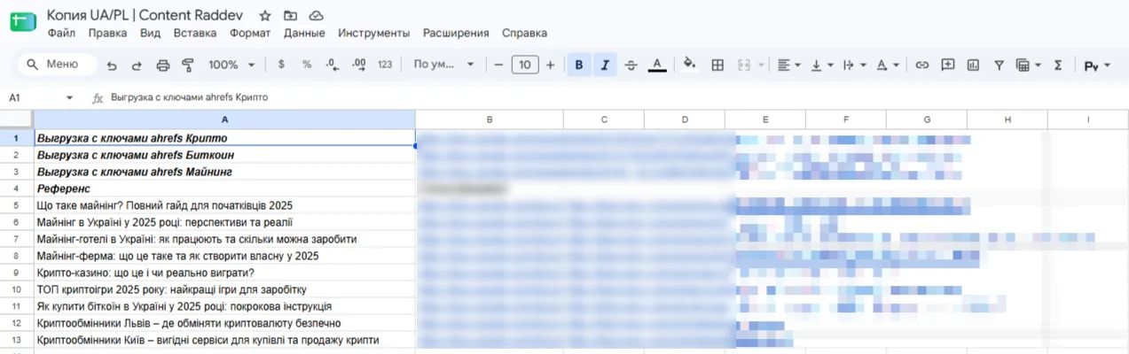
Task: Format as currency with dollar icon
Action: click(x=281, y=65)
